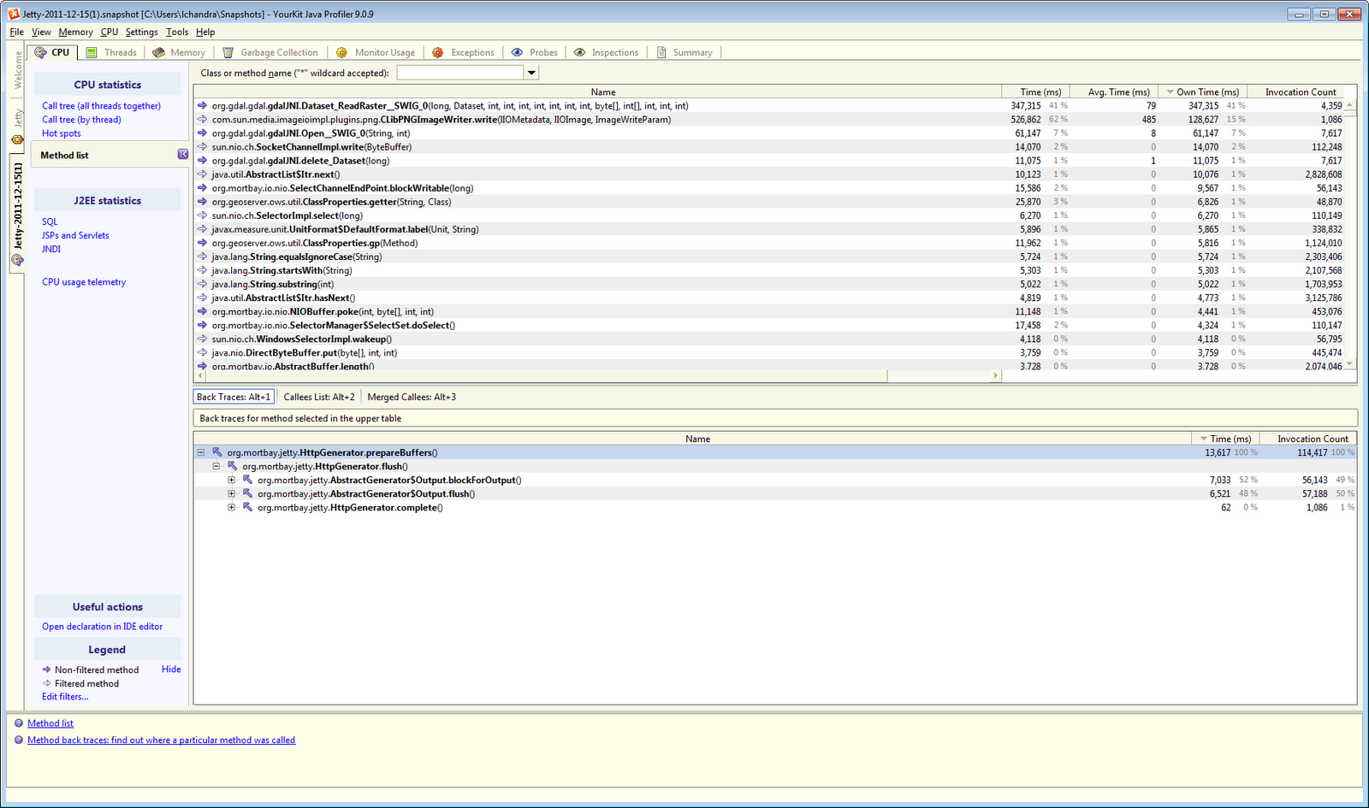Click the arrow icon of the NIOBuffer.poke row
1369x808 pixels.
(203, 311)
